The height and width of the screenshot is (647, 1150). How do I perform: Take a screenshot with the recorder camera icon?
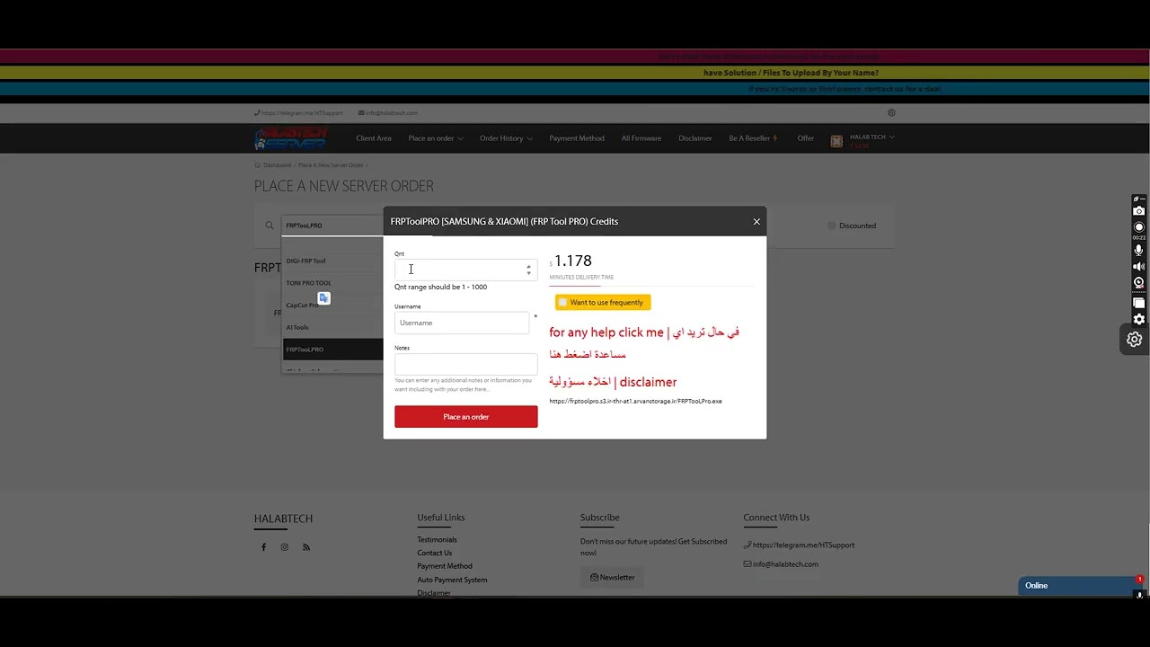coord(1139,211)
